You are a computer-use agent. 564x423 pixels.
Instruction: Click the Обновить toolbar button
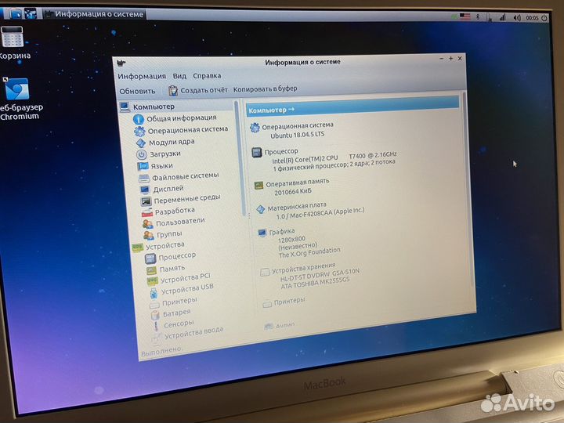click(137, 92)
